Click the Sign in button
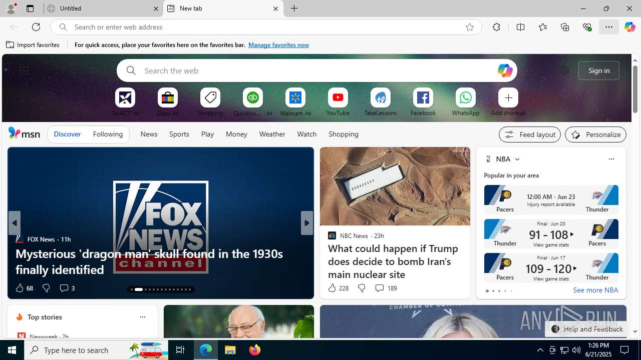 coord(599,70)
